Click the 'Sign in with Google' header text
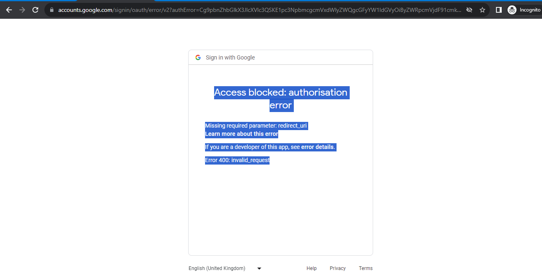The image size is (542, 277). pos(230,57)
